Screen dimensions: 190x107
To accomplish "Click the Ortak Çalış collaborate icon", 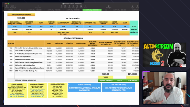I will coord(109,6).
